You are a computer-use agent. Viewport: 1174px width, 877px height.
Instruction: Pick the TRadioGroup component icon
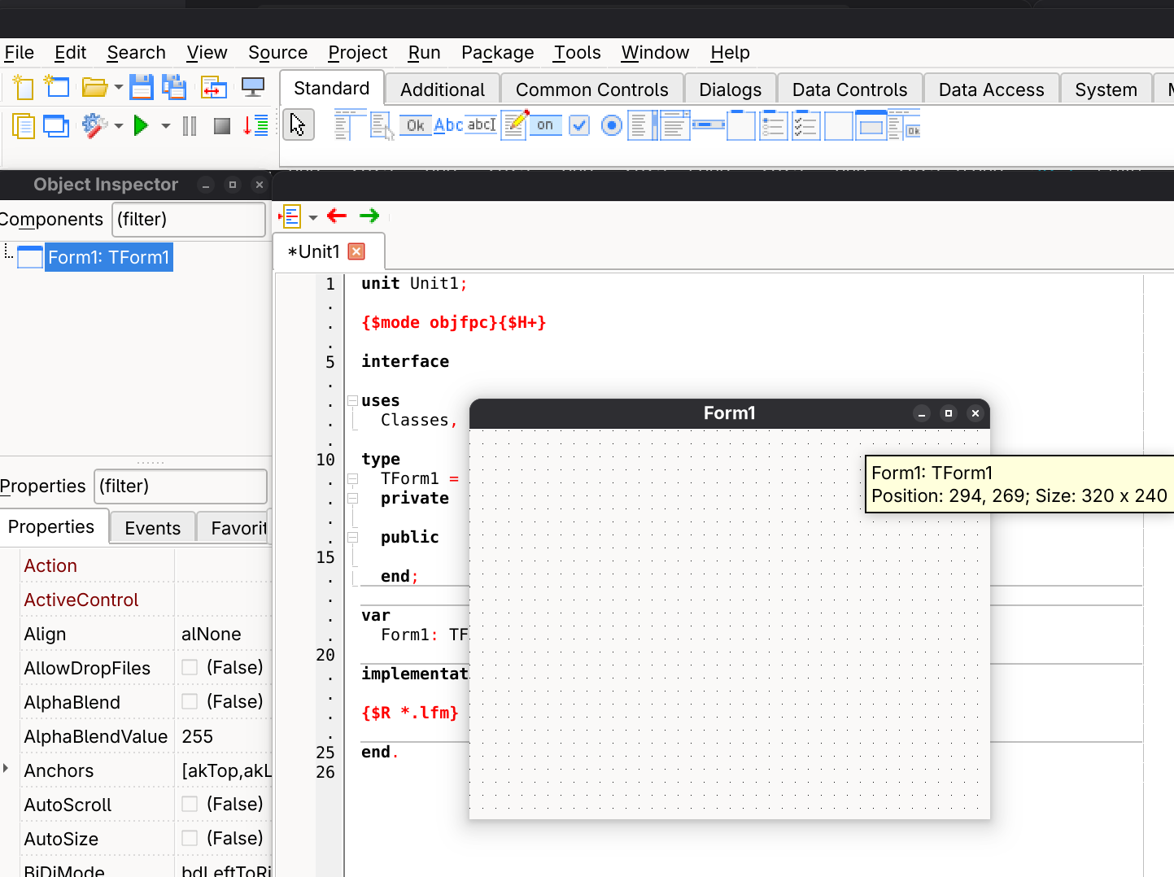pos(773,125)
